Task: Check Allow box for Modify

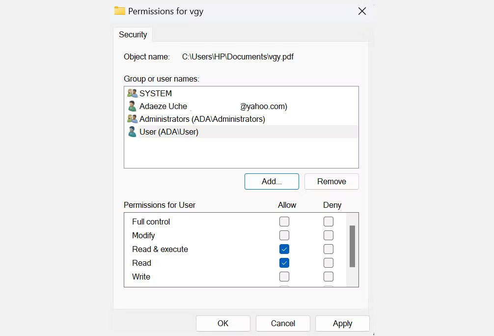Action: tap(284, 235)
